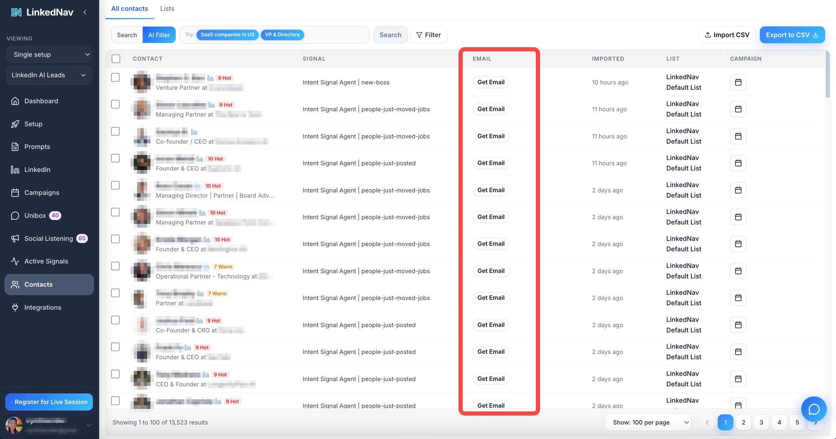836x439 pixels.
Task: Click the gray Search submit button
Action: pyautogui.click(x=390, y=35)
